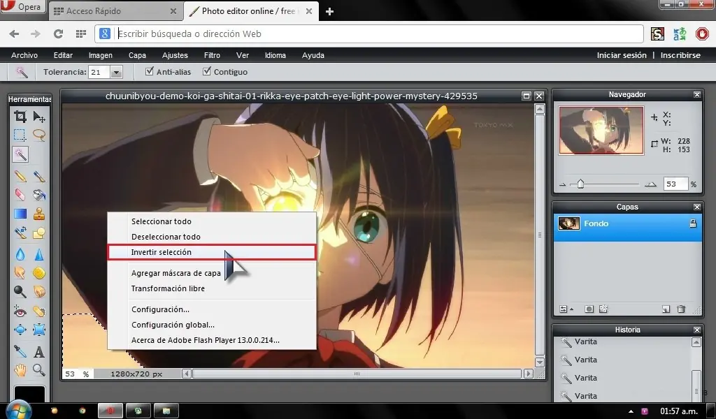The height and width of the screenshot is (419, 716).
Task: Select the Type text tool
Action: [x=39, y=351]
